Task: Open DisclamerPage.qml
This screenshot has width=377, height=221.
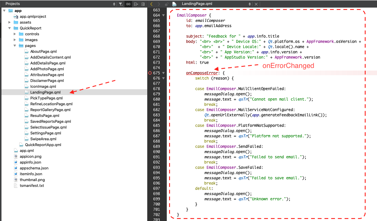Action: click(x=47, y=80)
